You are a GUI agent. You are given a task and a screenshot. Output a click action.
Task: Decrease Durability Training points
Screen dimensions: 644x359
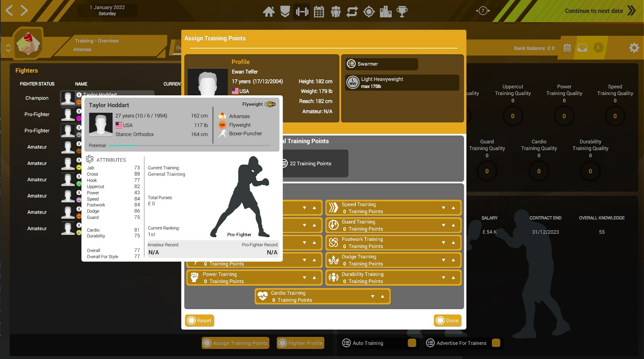pos(443,277)
